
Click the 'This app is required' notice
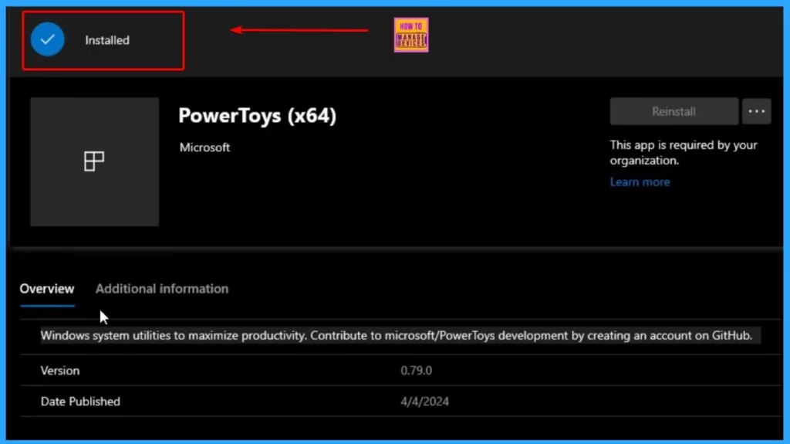pos(684,153)
